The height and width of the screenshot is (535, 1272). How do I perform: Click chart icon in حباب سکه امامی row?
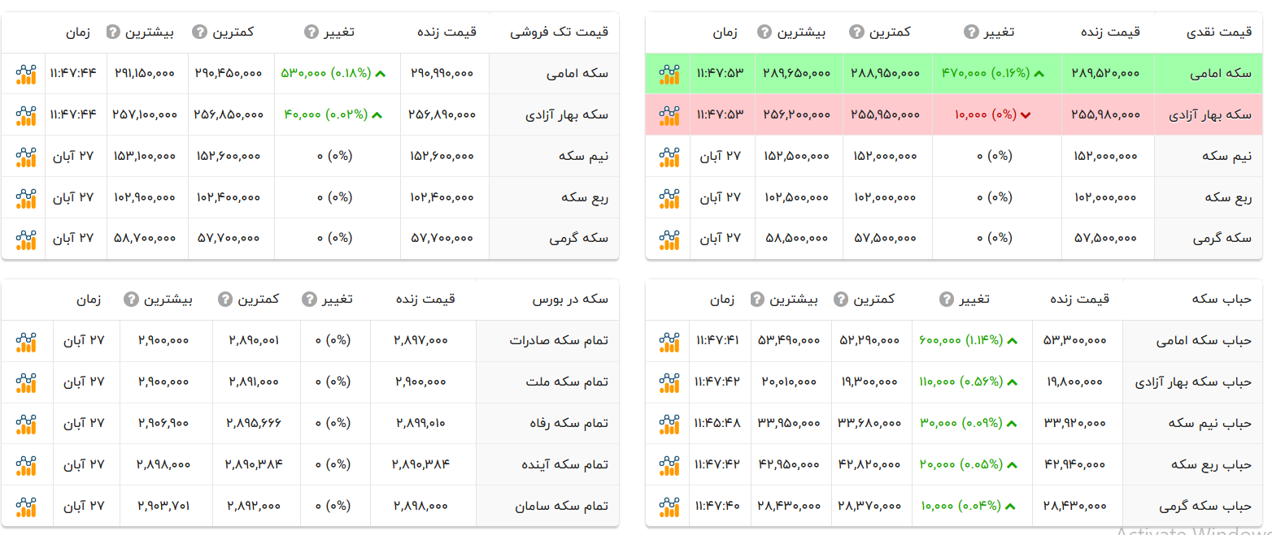(x=669, y=341)
